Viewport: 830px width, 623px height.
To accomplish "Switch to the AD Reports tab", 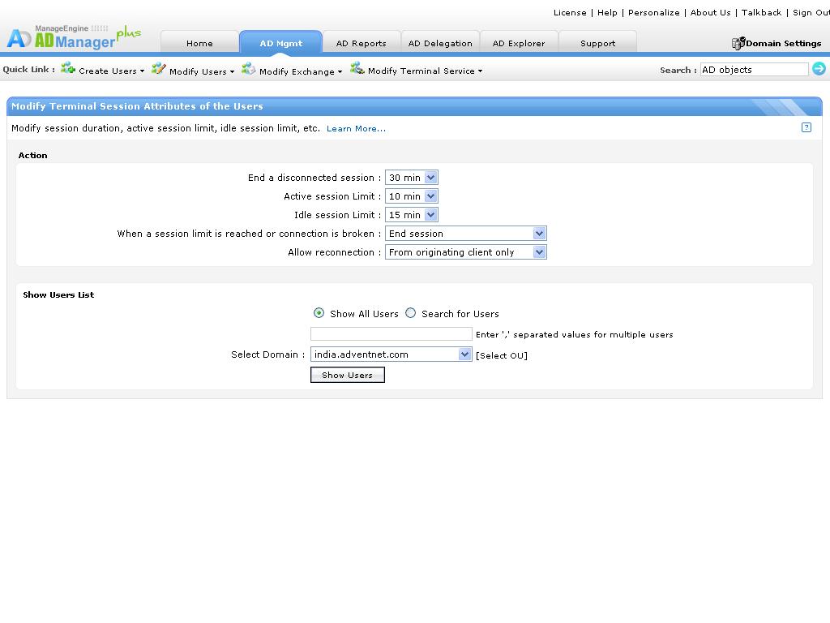I will pos(361,43).
